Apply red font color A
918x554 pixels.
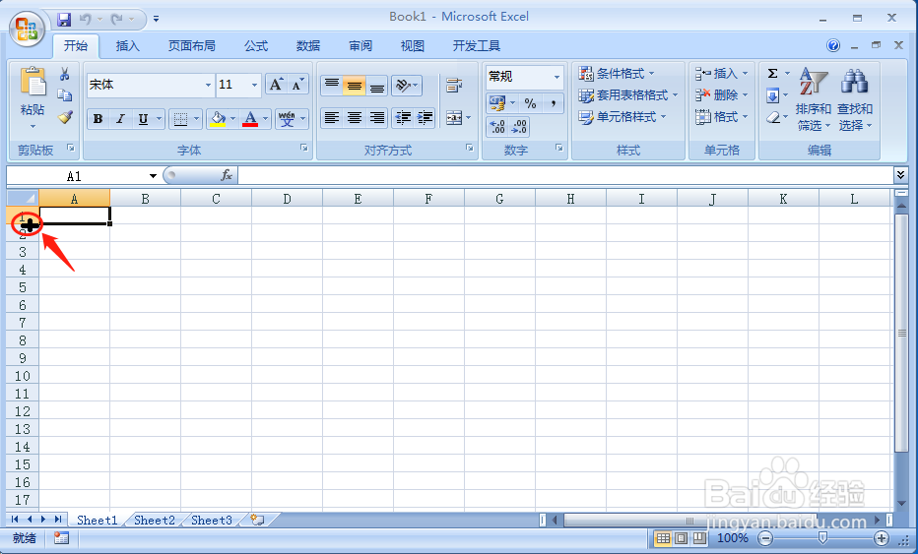[250, 119]
